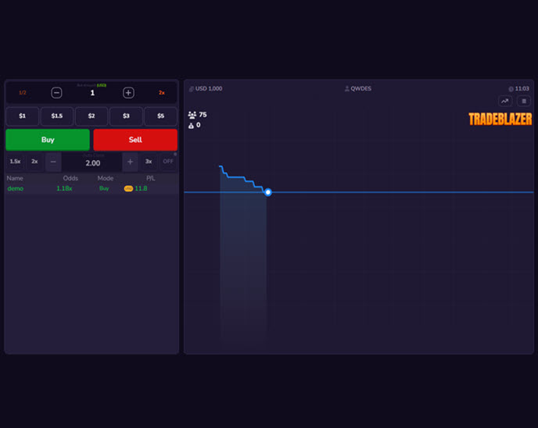Viewport: 538px width, 428px height.
Task: Click the QWDES user profile icon
Action: pyautogui.click(x=347, y=89)
